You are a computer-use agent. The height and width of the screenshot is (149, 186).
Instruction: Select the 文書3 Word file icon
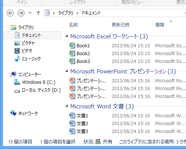72,131
